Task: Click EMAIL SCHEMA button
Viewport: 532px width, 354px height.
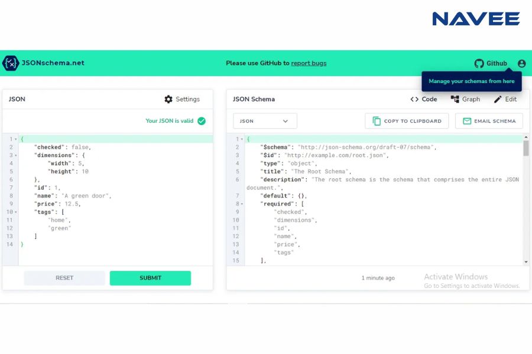Action: tap(489, 121)
